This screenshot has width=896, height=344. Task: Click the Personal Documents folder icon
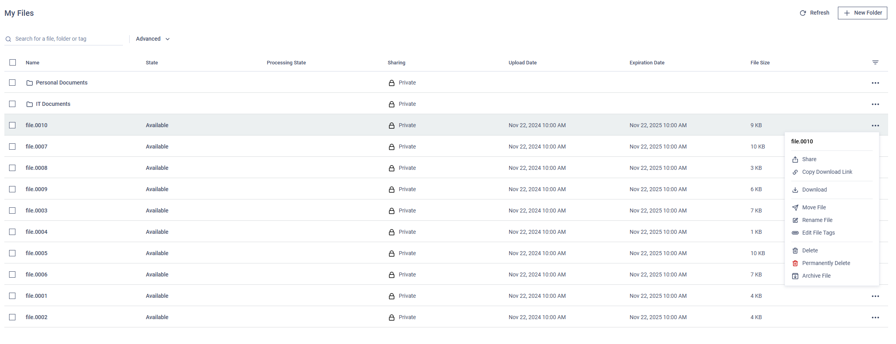(x=30, y=83)
